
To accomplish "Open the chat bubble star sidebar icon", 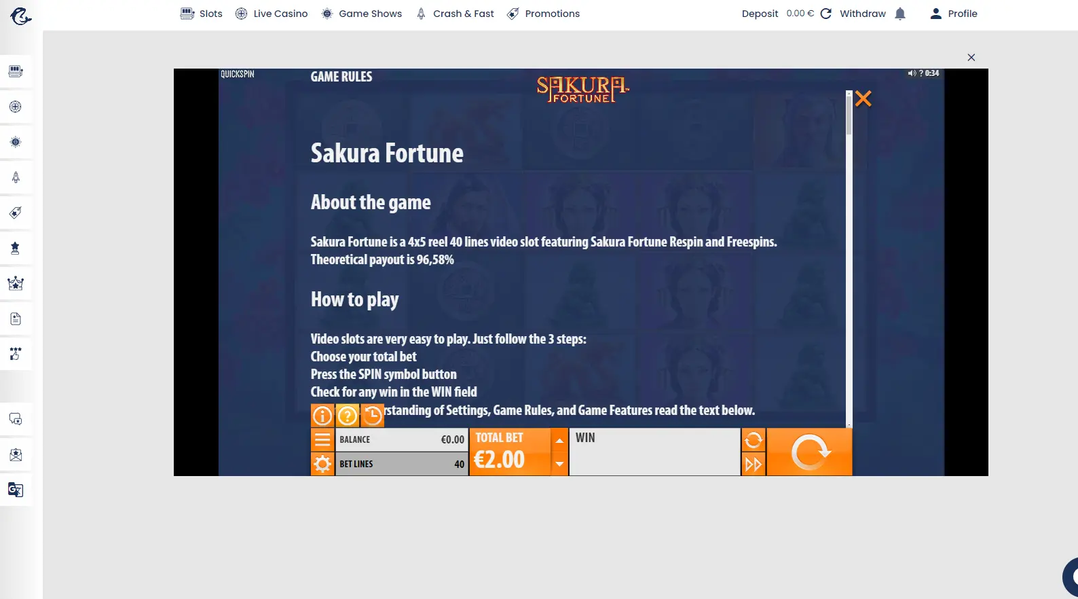I will (16, 419).
